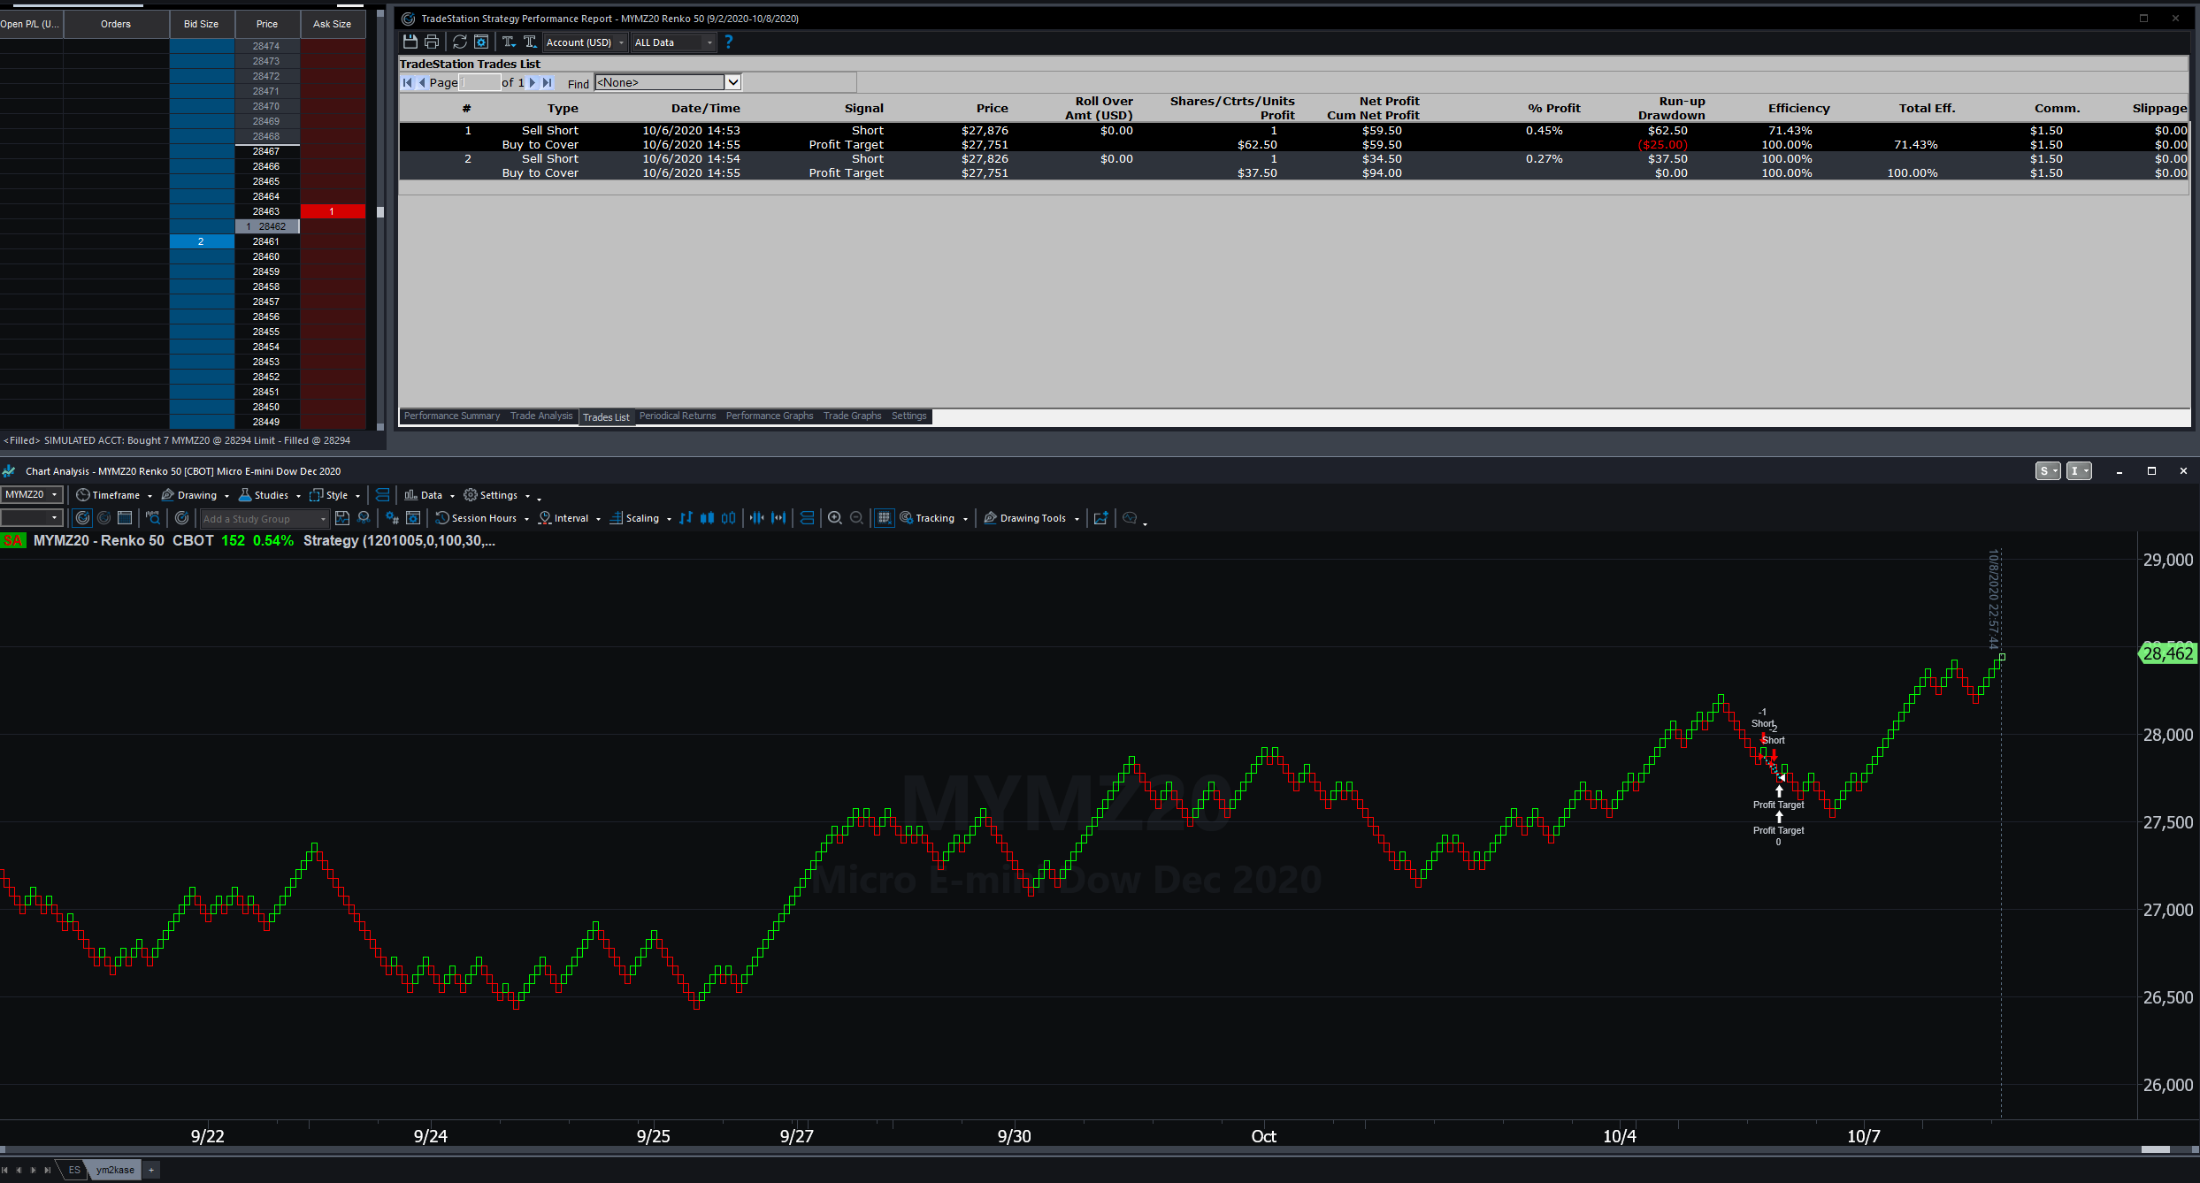Switch to the Performance Summary tab
Viewport: 2200px width, 1183px height.
(x=451, y=416)
